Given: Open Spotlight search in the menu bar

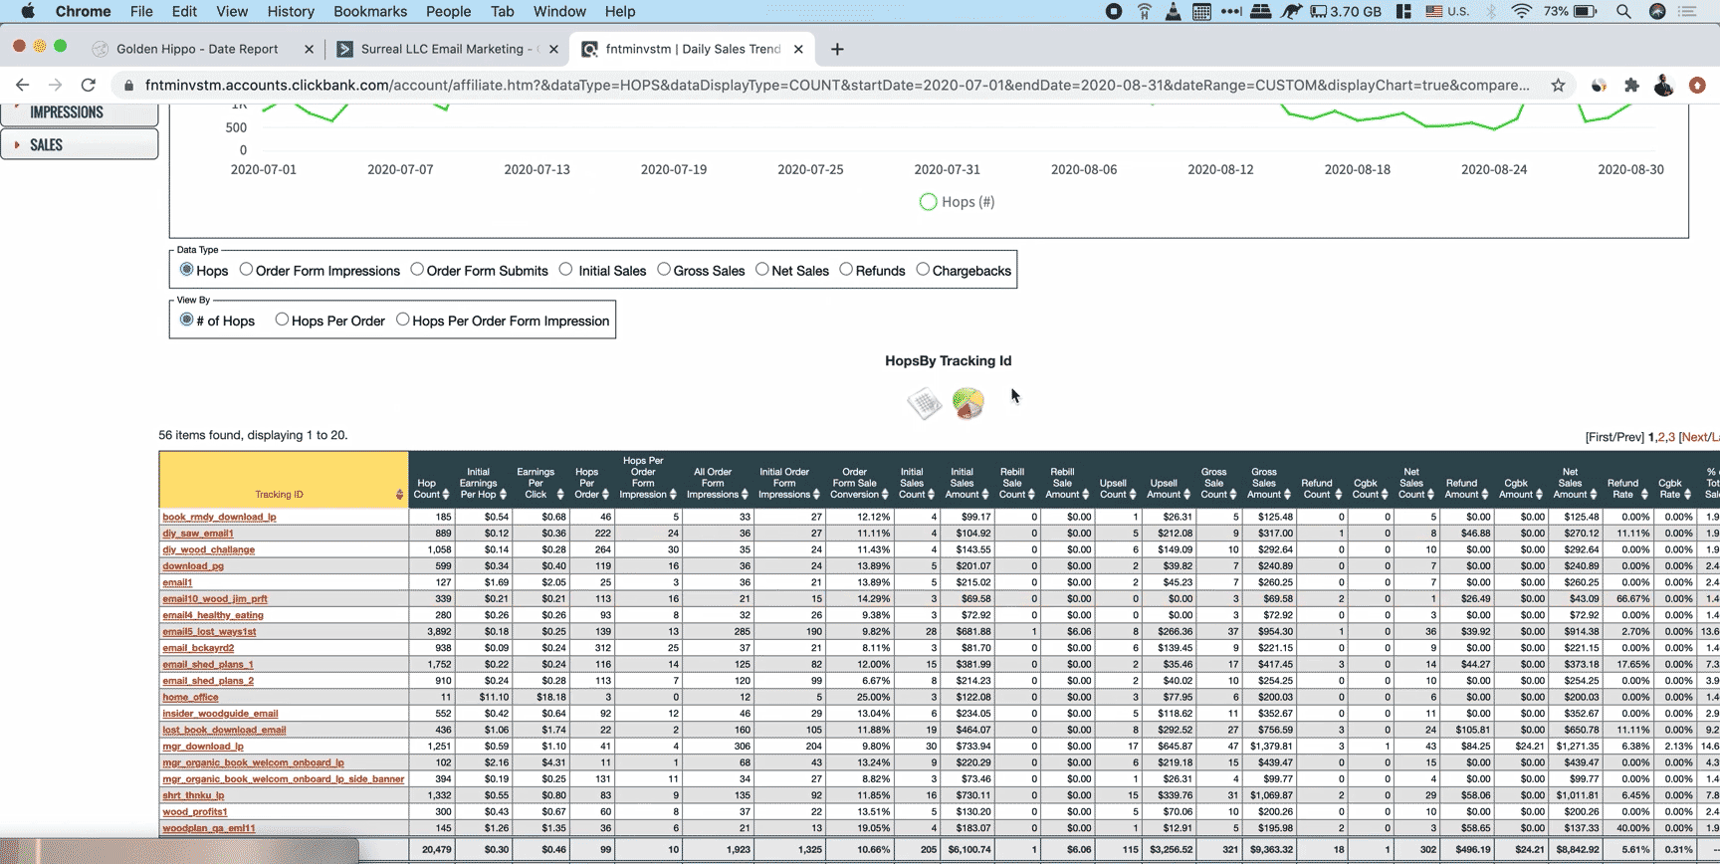Looking at the screenshot, I should [1623, 12].
